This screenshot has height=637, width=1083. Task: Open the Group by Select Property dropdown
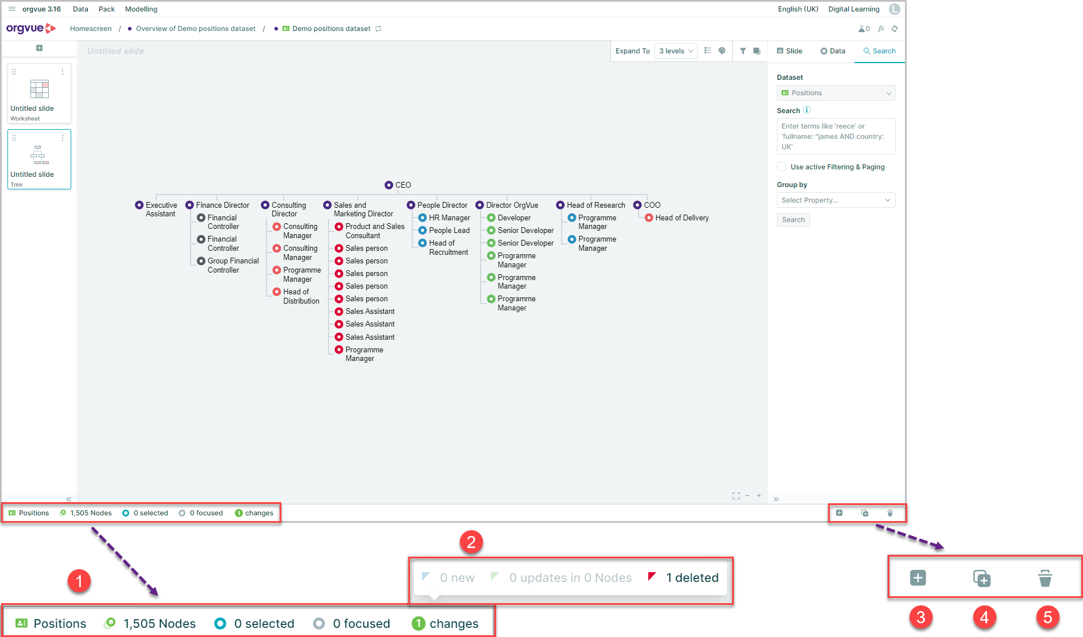pyautogui.click(x=836, y=200)
